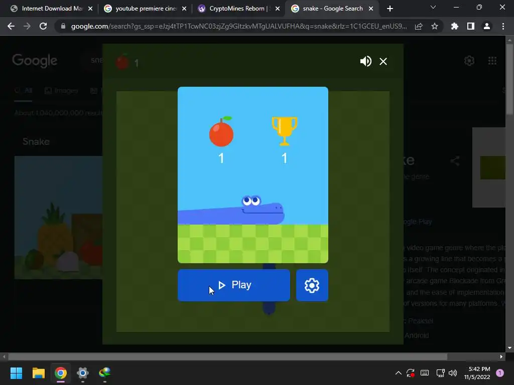Open Snake game settings gear
Viewport: 514px width, 385px height.
(312, 285)
